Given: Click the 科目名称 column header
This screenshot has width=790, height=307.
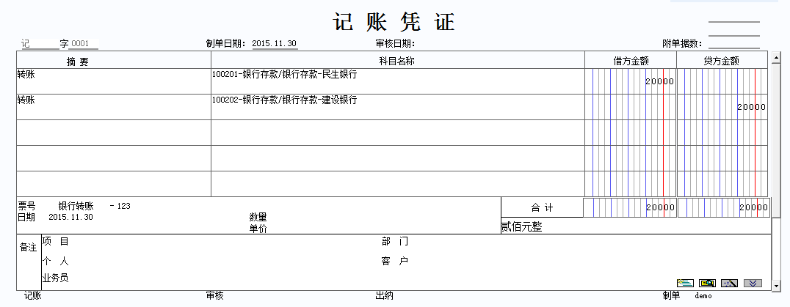Looking at the screenshot, I should (397, 62).
